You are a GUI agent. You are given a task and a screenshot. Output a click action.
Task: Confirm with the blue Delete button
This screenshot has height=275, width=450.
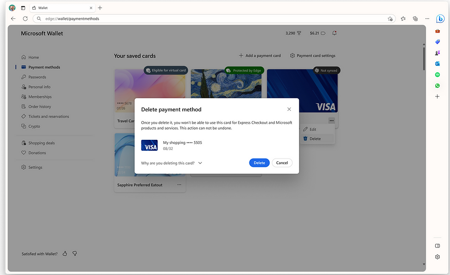click(x=259, y=163)
